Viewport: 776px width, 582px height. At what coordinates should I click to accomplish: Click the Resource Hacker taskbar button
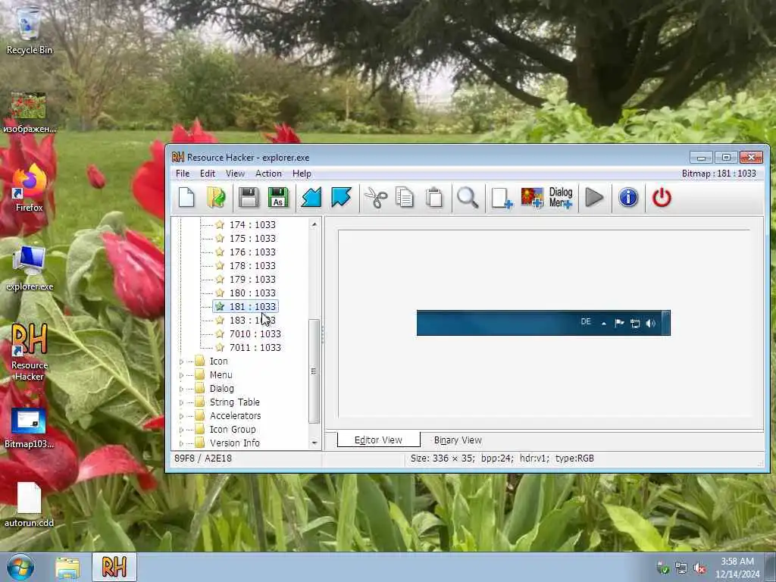point(114,567)
